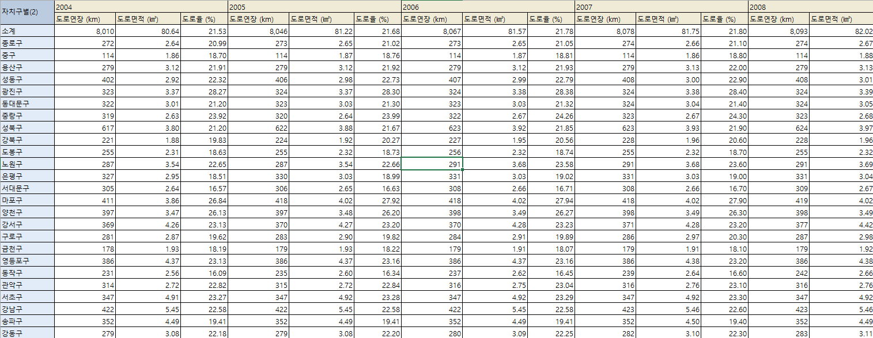873x338 pixels.
Task: Select 구로구 2007 도로율 cell showing 20.30
Action: (x=724, y=237)
